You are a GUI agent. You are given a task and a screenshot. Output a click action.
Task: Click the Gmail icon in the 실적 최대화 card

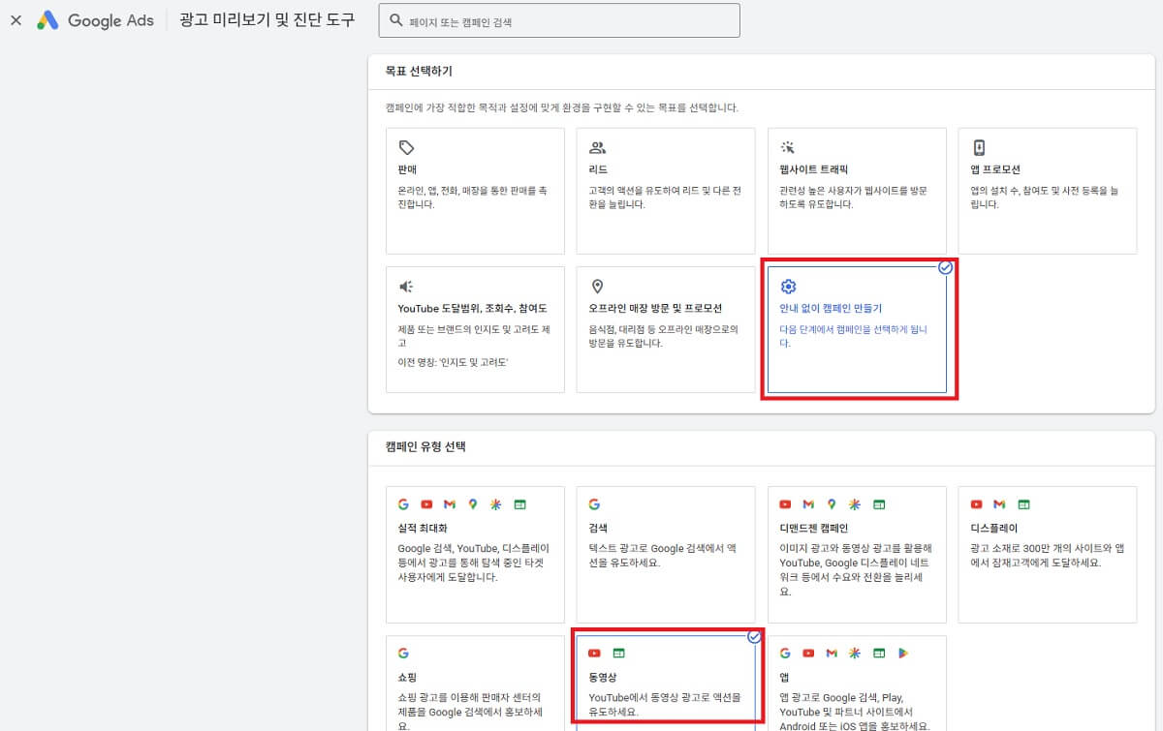pos(450,504)
